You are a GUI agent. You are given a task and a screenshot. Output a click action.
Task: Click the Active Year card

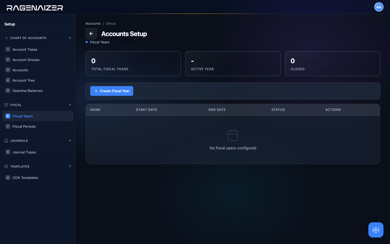tap(233, 64)
